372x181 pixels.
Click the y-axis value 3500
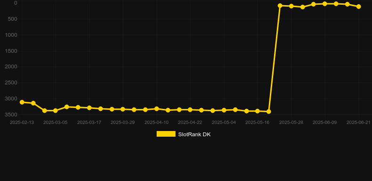(11, 115)
